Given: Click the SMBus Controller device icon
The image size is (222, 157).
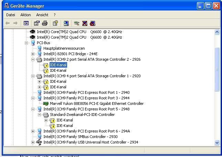Looking at the screenshot, I should tap(39, 137).
